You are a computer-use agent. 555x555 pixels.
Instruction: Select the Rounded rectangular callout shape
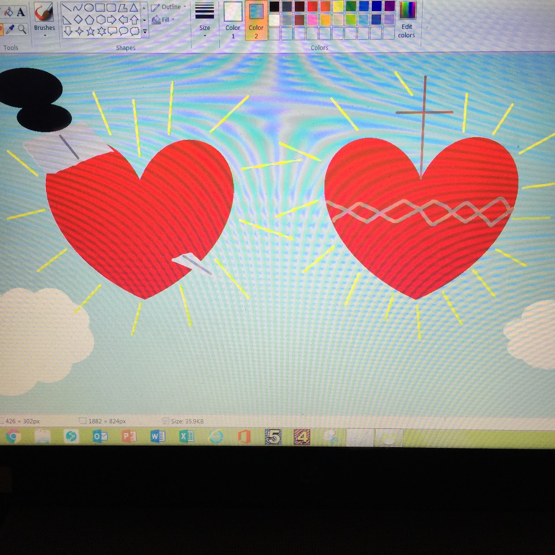(x=112, y=32)
